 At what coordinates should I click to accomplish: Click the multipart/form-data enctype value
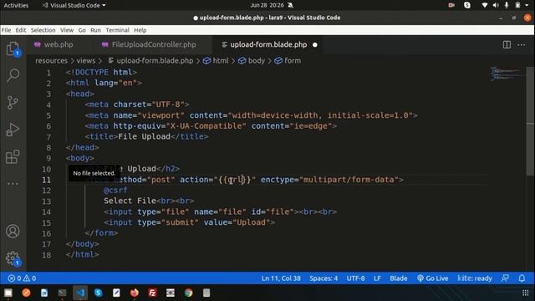point(349,180)
